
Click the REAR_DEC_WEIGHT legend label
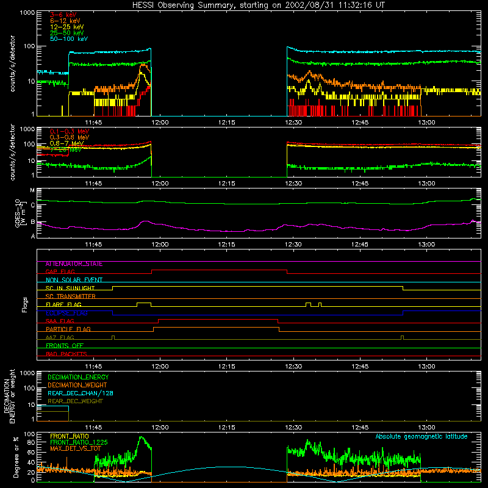(x=75, y=401)
